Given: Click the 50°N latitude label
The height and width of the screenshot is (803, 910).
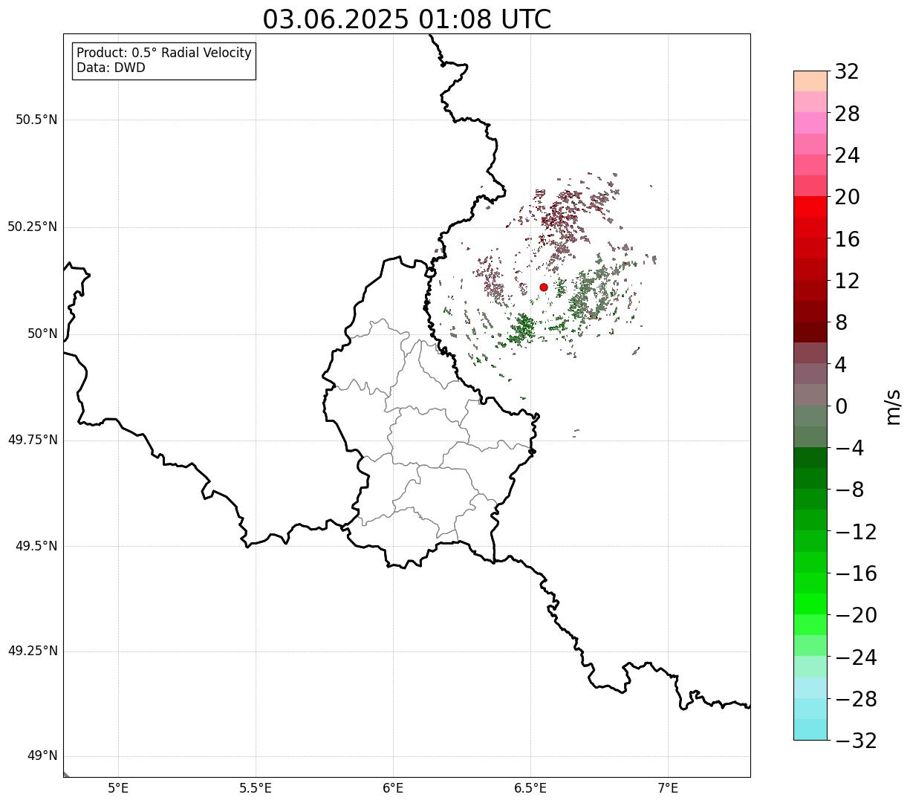Looking at the screenshot, I should point(42,334).
